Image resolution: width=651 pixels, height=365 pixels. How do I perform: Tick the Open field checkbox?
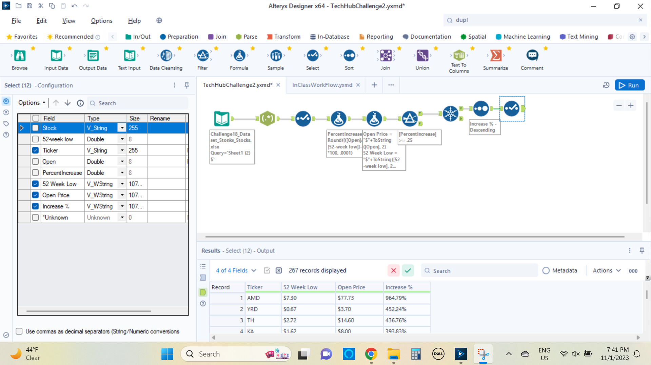pos(35,162)
